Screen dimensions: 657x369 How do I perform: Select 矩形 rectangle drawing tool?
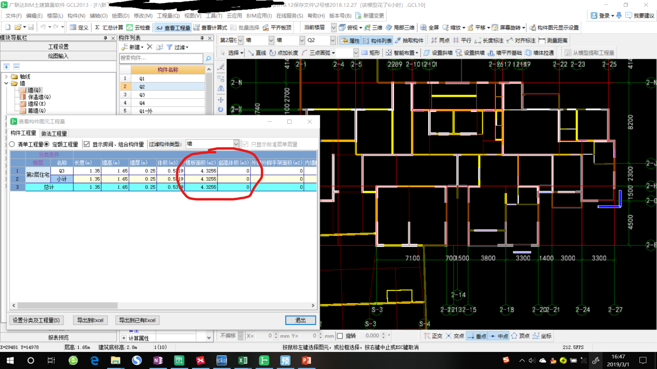coord(370,53)
